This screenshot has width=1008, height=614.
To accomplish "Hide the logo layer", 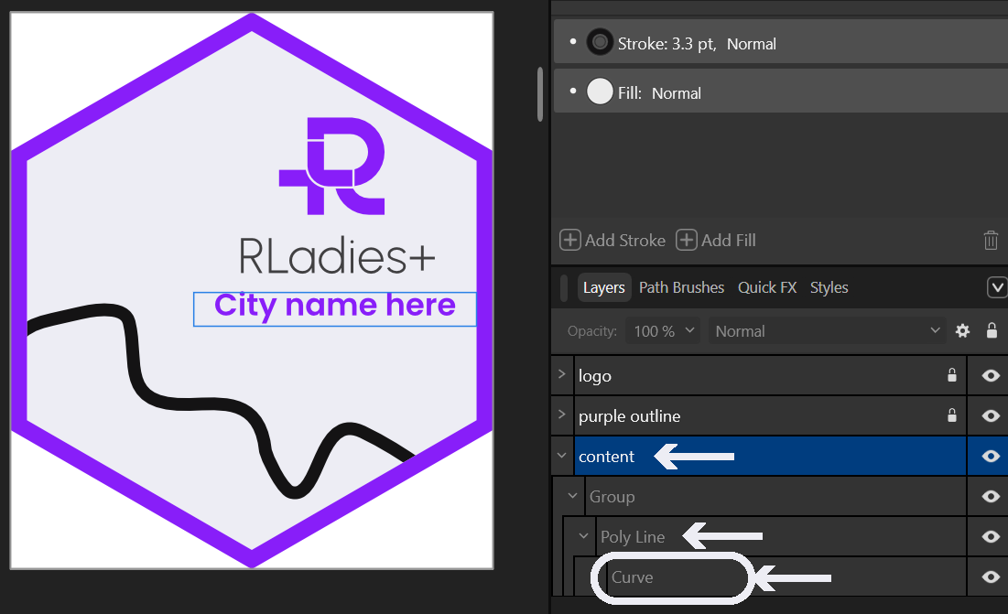I will pos(991,376).
